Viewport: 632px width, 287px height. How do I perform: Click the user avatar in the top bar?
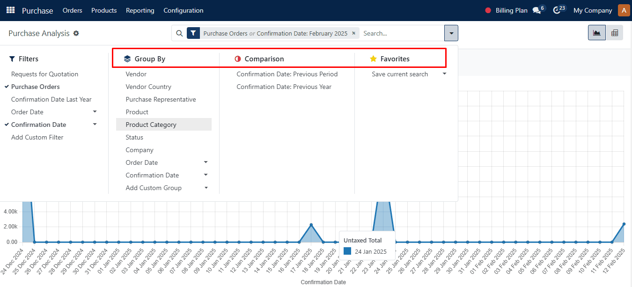[624, 10]
